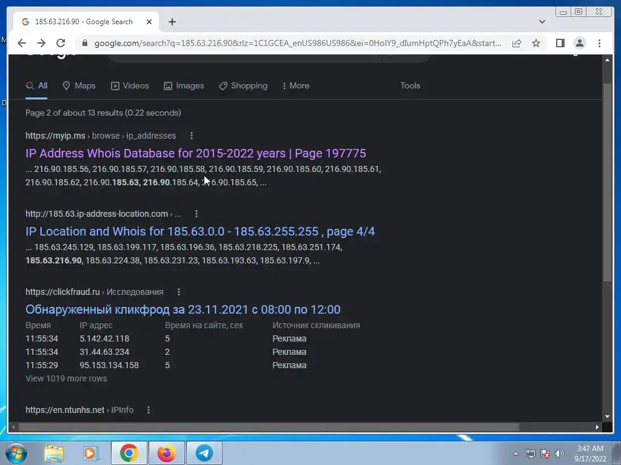Click the address bar URL

pos(297,43)
